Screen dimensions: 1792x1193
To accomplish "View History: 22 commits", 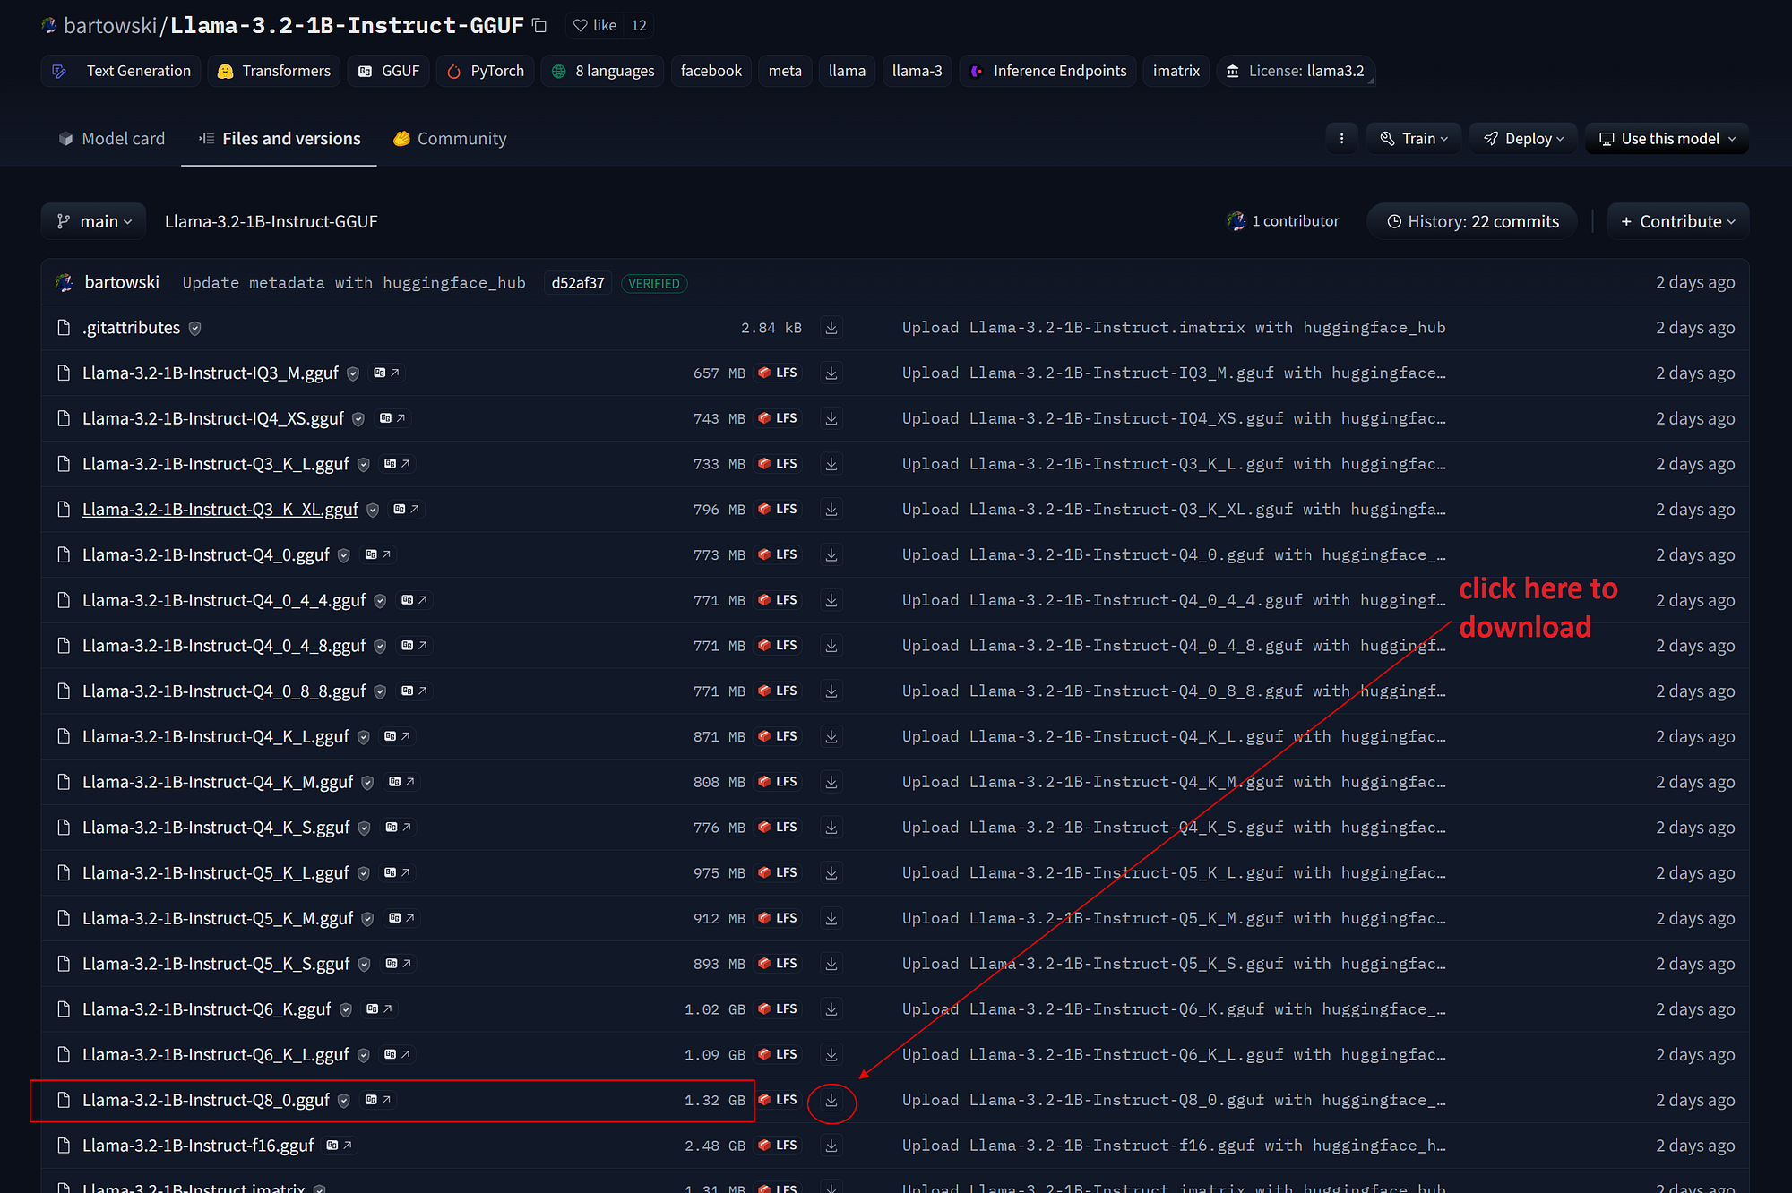I will pos(1472,221).
